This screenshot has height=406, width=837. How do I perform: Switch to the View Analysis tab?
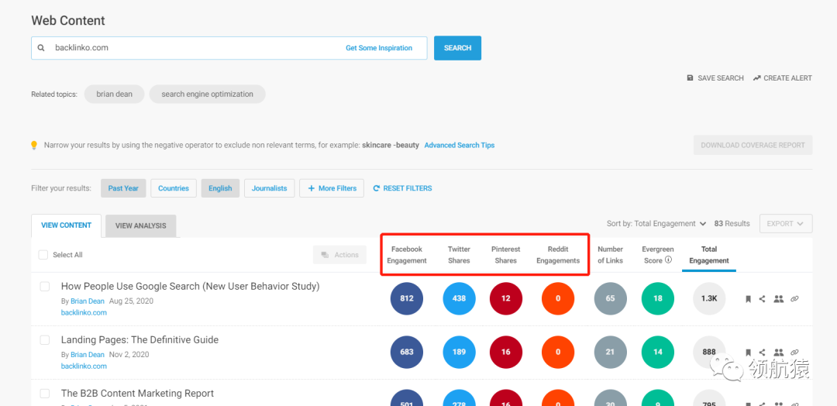click(x=140, y=225)
